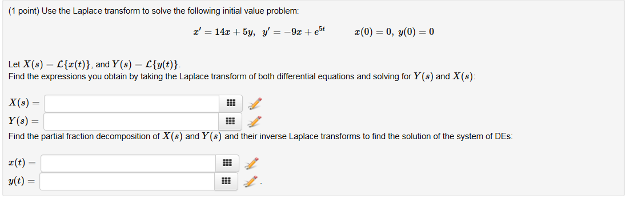The width and height of the screenshot is (626, 199).
Task: Click the pencil editor icon for X(s)
Action: [x=255, y=103]
